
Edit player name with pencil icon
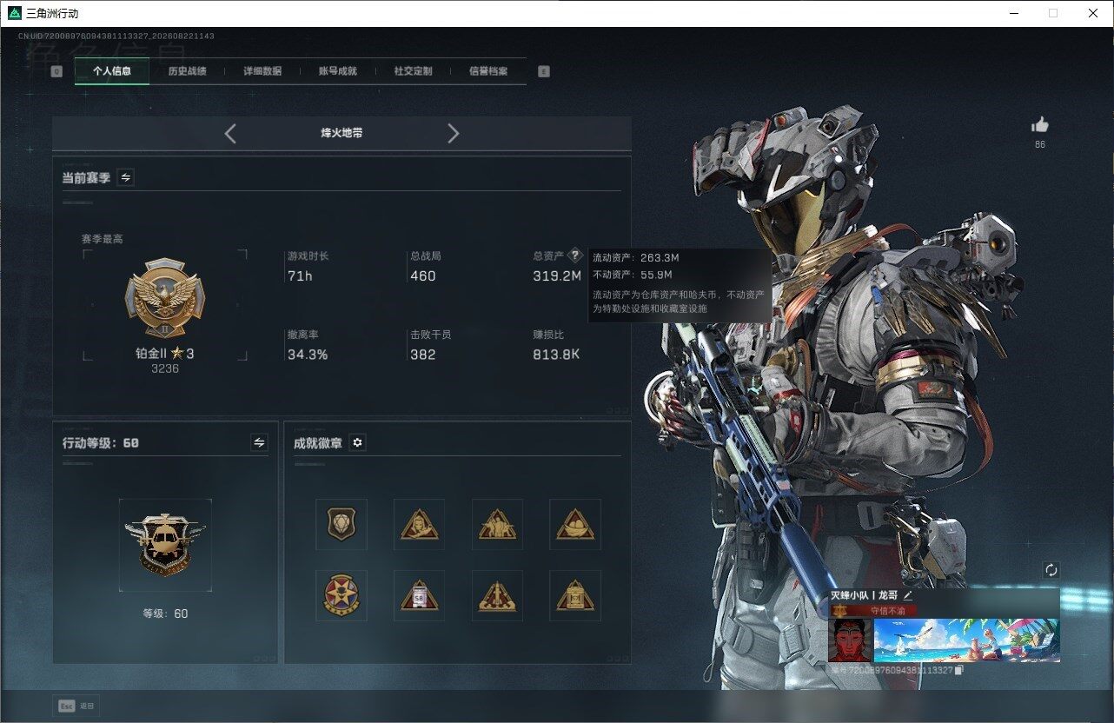907,595
